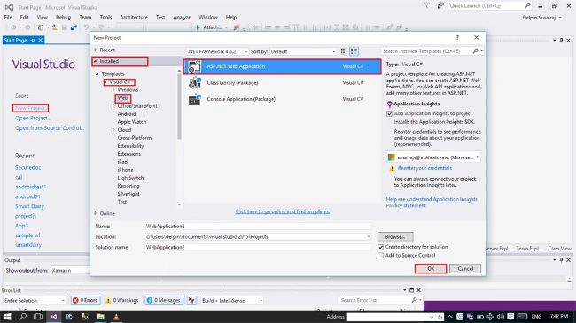
Task: Open VLC cone icon on taskbar
Action: tap(116, 317)
